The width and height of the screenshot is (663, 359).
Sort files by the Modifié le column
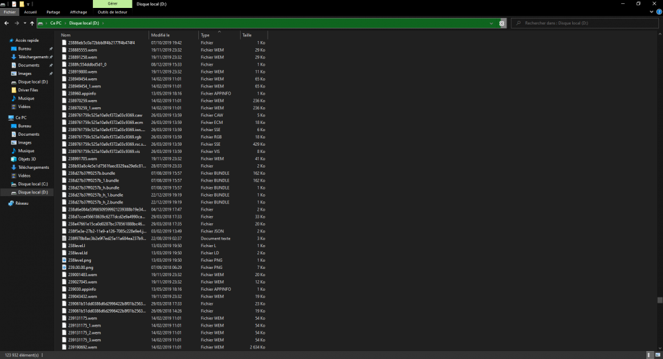pyautogui.click(x=160, y=35)
